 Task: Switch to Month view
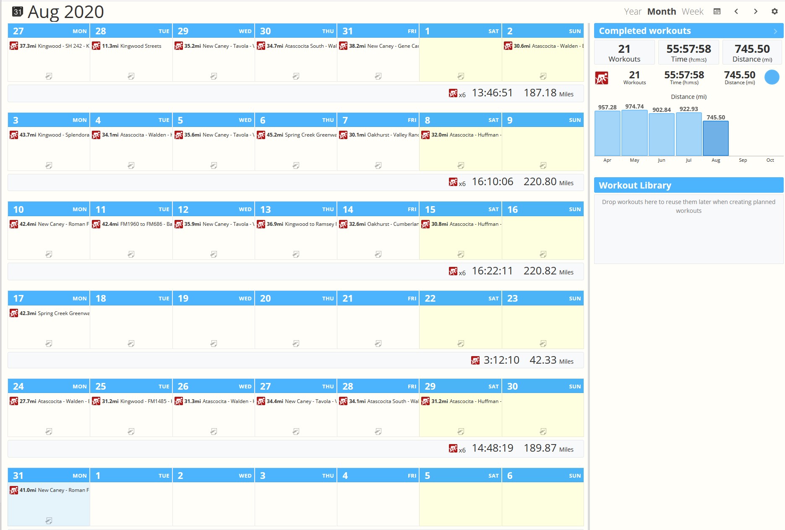pyautogui.click(x=662, y=12)
